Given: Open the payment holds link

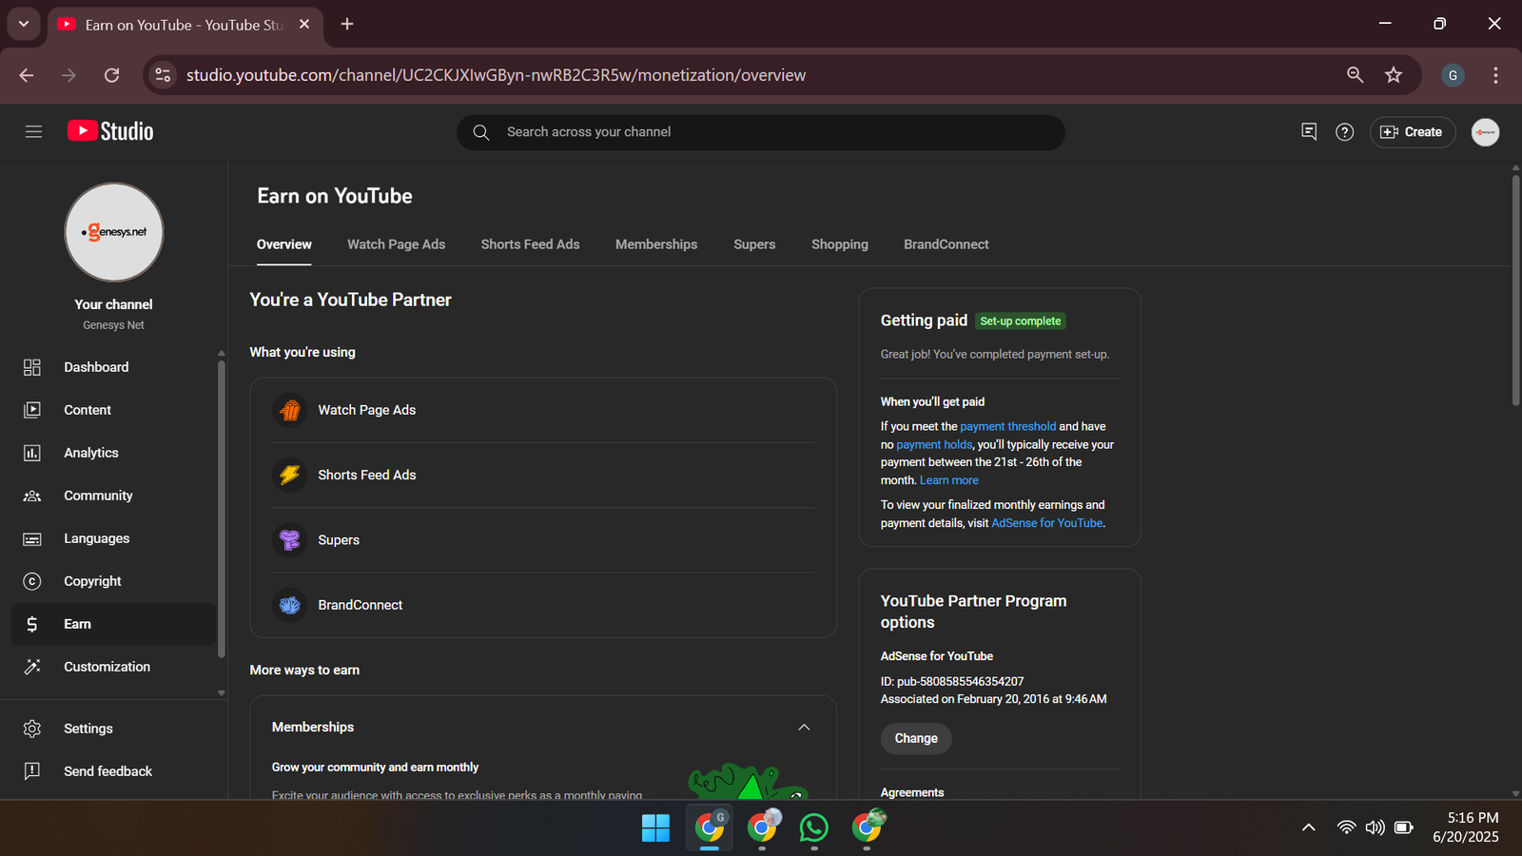Looking at the screenshot, I should click(934, 444).
